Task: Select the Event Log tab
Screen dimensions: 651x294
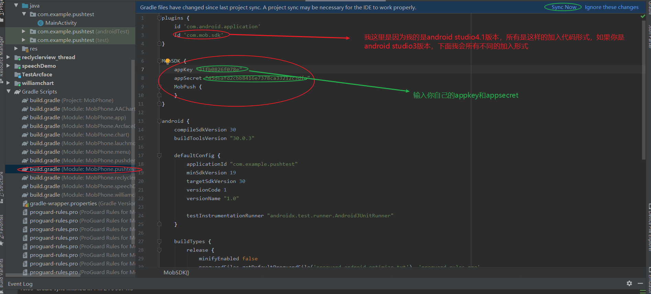Action: click(x=20, y=284)
